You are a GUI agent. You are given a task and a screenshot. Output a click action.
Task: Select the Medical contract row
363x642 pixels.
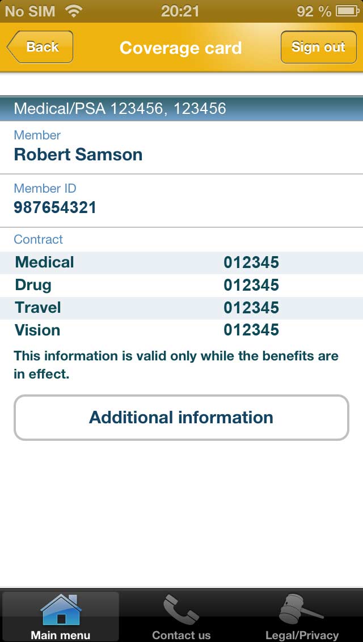pos(181,262)
